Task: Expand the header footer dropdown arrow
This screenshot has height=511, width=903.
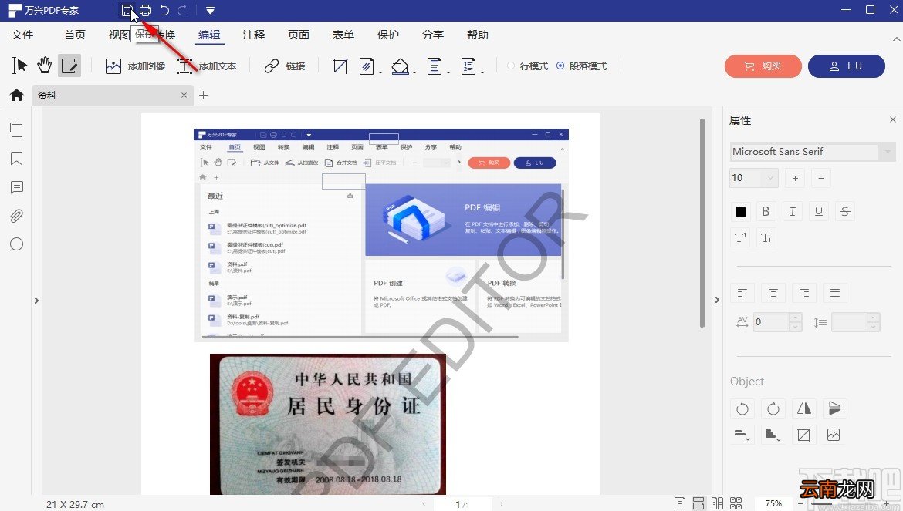Action: tap(448, 72)
